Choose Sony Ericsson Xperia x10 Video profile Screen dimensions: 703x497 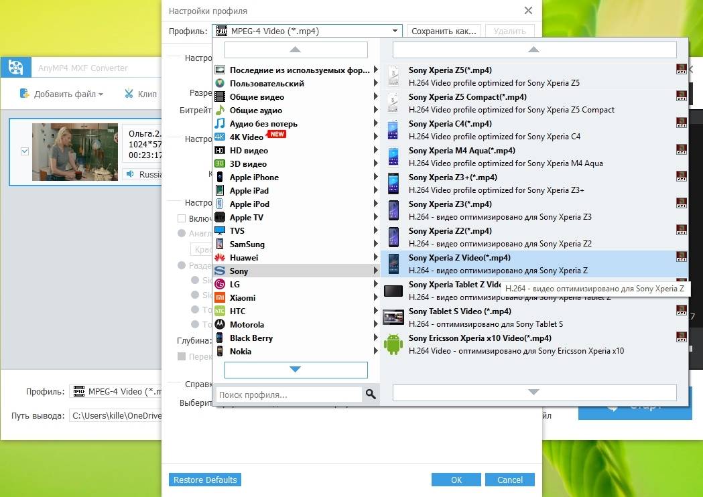pos(534,344)
